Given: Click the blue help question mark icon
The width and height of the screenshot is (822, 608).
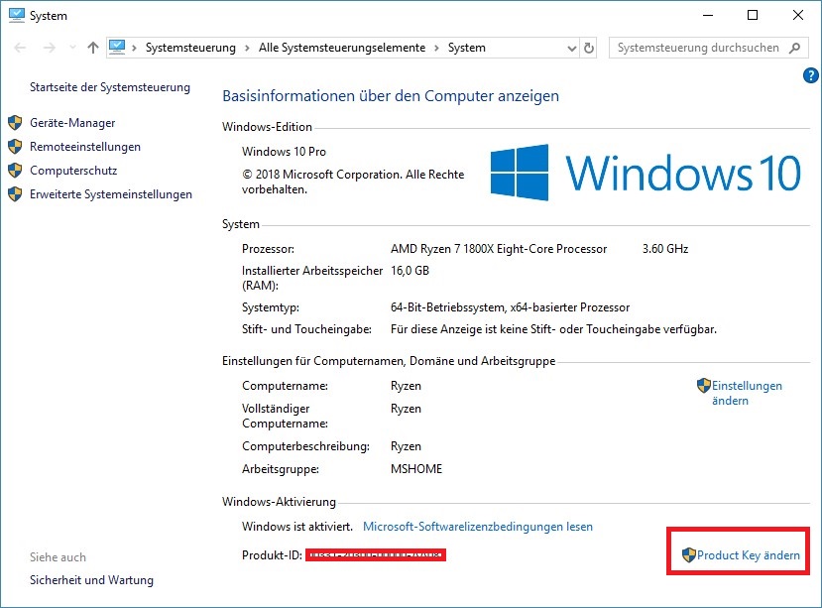Looking at the screenshot, I should click(810, 75).
